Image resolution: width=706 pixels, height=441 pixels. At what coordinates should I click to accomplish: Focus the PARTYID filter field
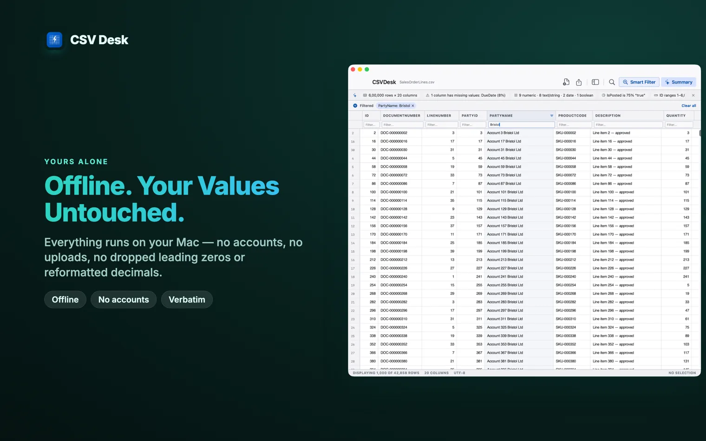coord(473,124)
